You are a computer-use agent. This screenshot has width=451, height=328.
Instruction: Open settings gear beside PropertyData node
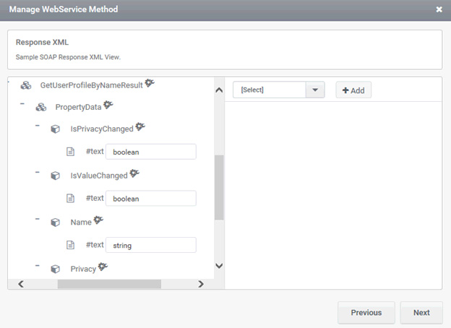pos(108,105)
